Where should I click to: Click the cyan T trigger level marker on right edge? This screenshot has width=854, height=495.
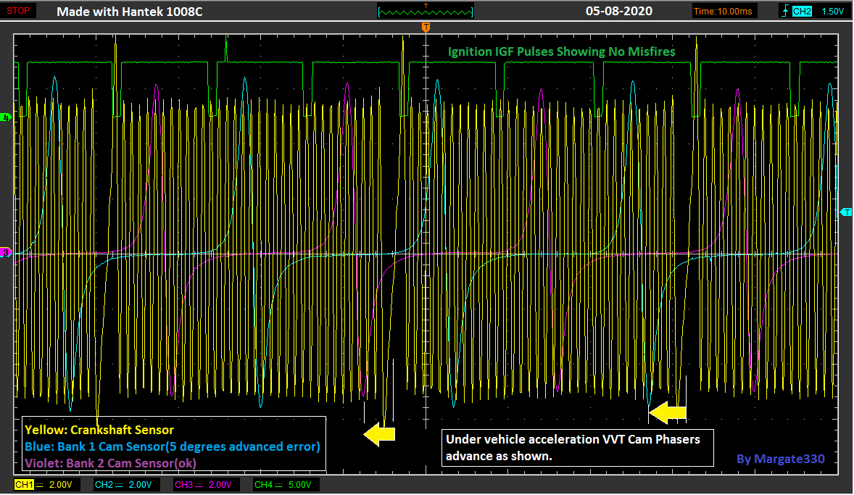tap(845, 212)
